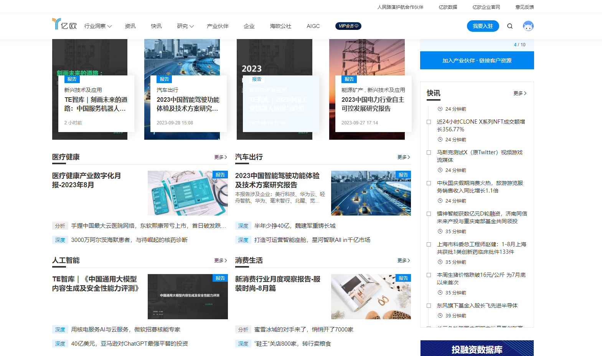The width and height of the screenshot is (602, 356).
Task: Expand the 研究 dropdown menu
Action: [x=185, y=26]
